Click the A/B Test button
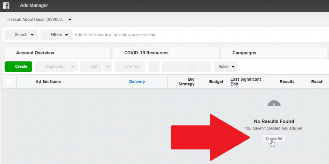Screen dimensions: 329x164 pyautogui.click(x=130, y=67)
